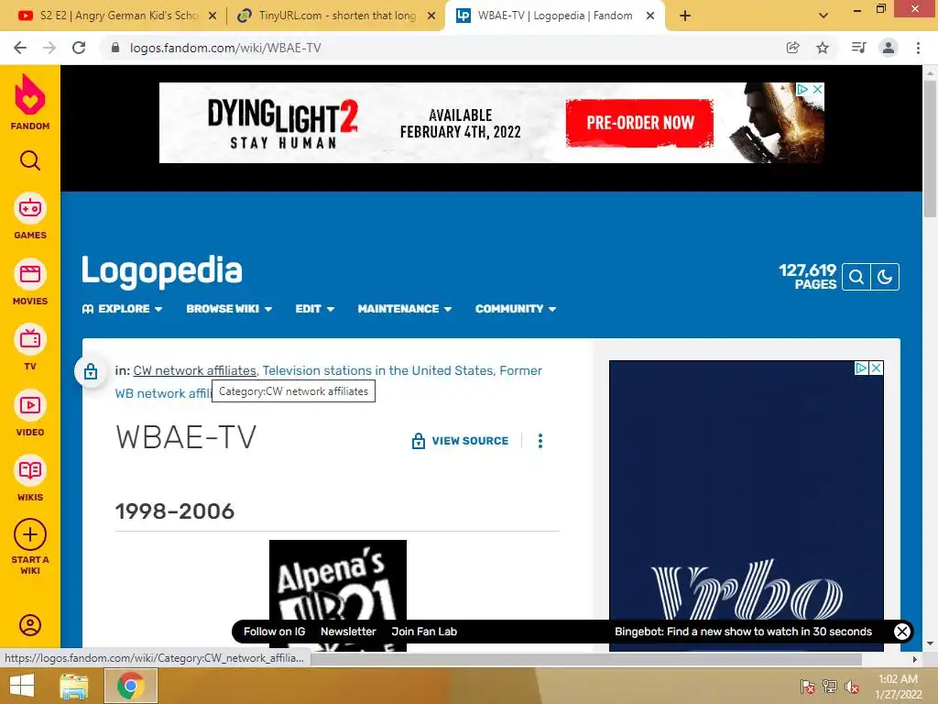Click Join Fan Lab link

[x=424, y=632]
